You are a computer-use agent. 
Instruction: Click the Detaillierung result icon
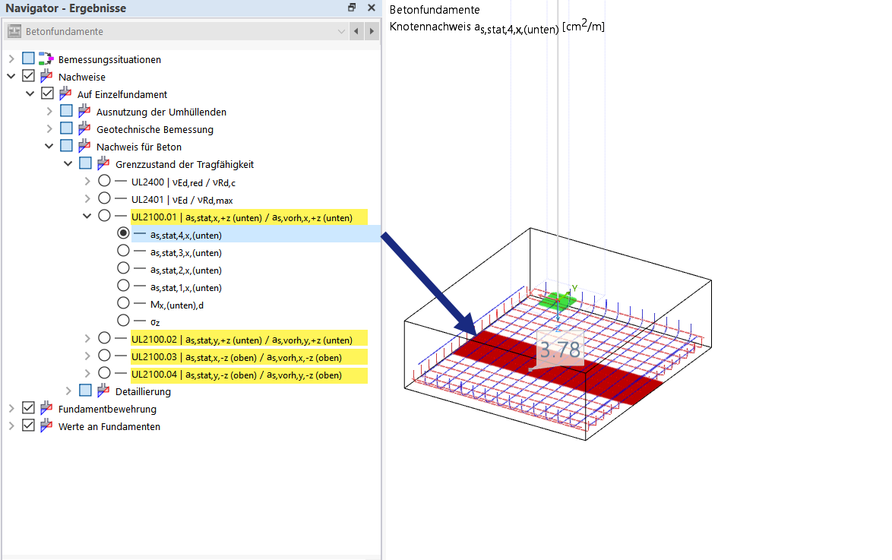(103, 391)
